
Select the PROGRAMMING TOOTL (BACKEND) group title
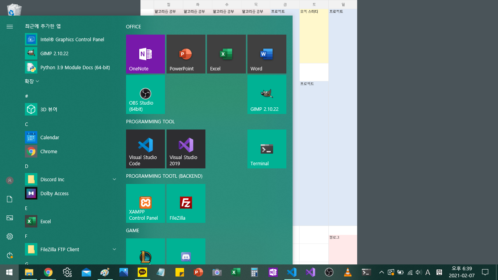(164, 176)
